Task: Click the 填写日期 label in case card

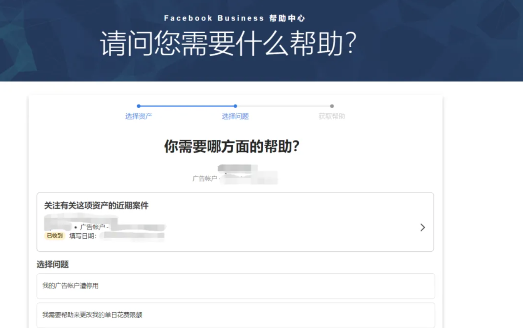Action: point(83,236)
